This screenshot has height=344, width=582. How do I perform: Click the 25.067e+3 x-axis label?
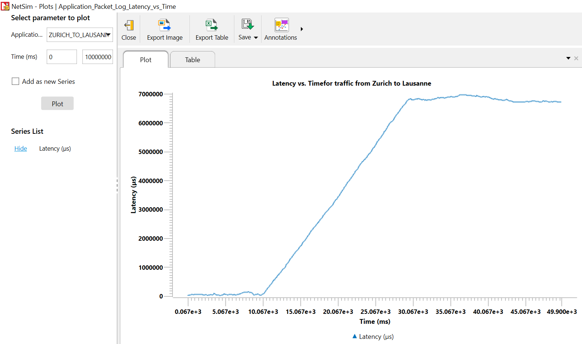coord(376,312)
